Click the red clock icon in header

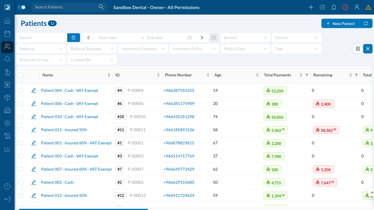pyautogui.click(x=345, y=7)
